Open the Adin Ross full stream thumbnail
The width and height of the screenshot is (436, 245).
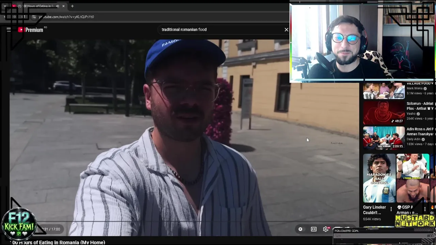pos(384,138)
